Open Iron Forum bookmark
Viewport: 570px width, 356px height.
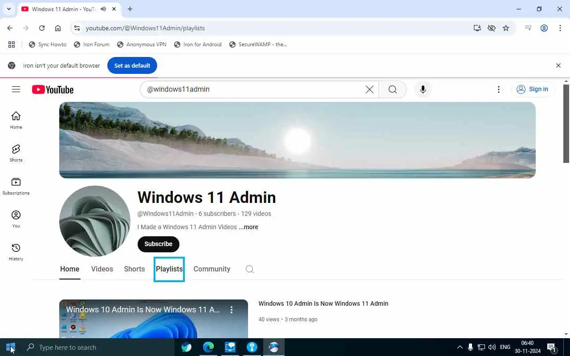[92, 44]
